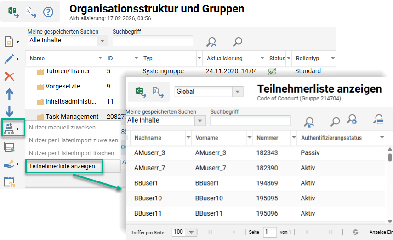Select the BBuser1 Nachname cell
The width and height of the screenshot is (393, 240).
[146, 183]
